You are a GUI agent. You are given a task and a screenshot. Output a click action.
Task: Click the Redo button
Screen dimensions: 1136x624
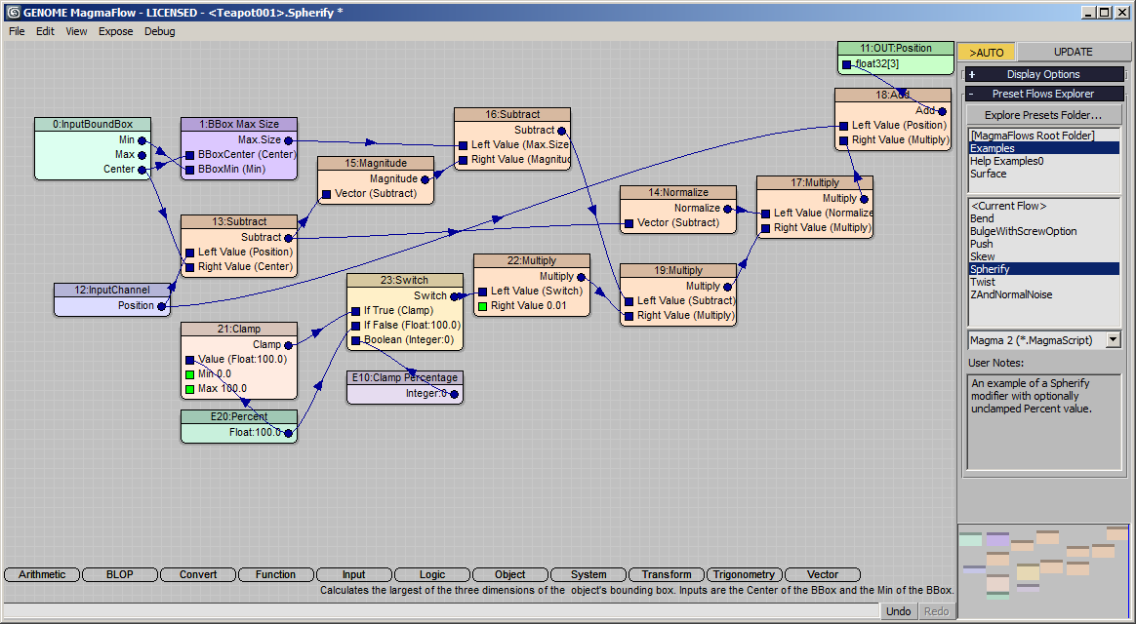tap(937, 611)
